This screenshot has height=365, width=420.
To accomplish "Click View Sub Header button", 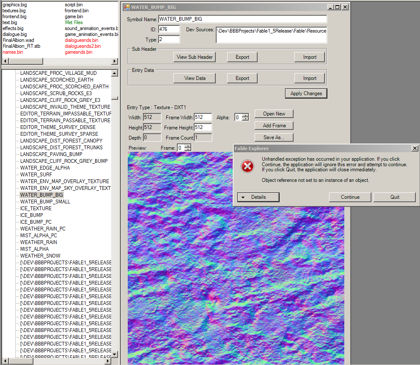I will tap(195, 57).
